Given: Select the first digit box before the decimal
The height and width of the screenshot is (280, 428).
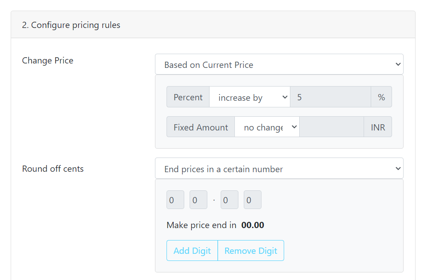Looking at the screenshot, I should pyautogui.click(x=175, y=200).
